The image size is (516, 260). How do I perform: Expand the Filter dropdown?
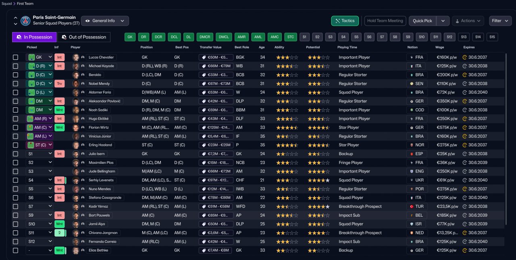point(500,21)
